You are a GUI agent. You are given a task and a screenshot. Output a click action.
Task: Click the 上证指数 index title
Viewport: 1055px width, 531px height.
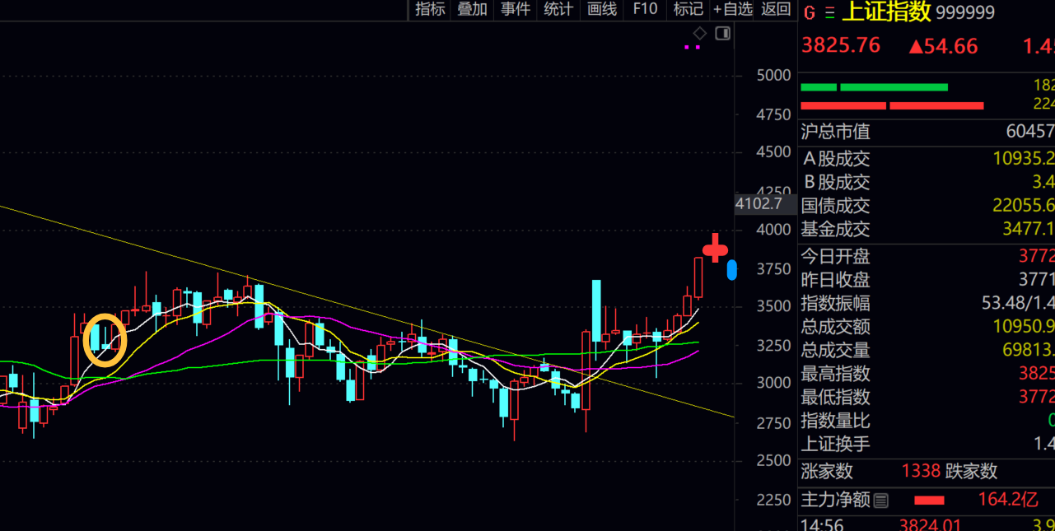point(886,12)
